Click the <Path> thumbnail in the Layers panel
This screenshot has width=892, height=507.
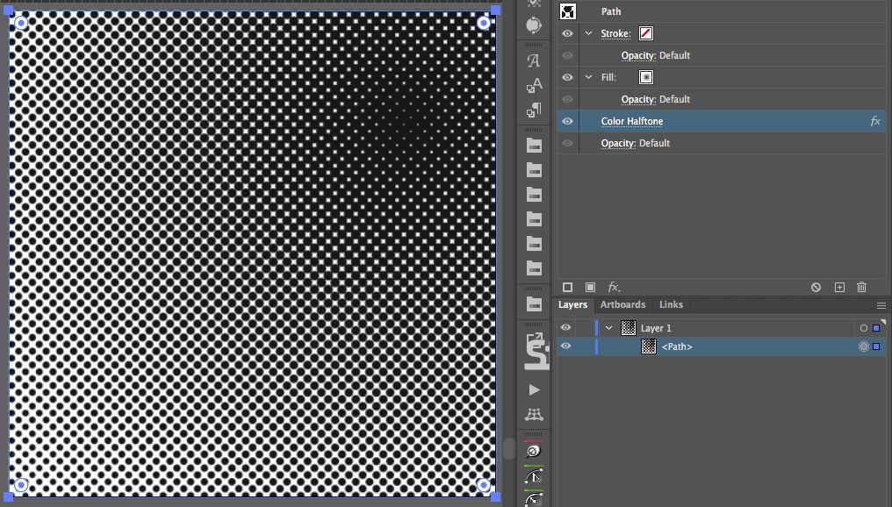[x=649, y=346]
